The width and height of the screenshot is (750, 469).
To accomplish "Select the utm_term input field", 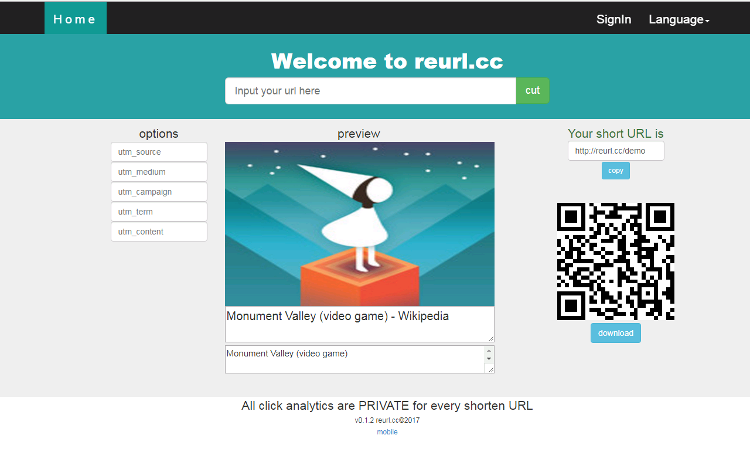I will tap(159, 212).
